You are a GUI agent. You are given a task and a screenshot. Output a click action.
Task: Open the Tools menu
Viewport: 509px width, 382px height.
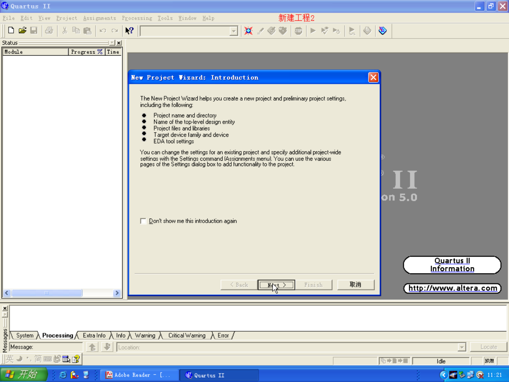click(x=165, y=18)
